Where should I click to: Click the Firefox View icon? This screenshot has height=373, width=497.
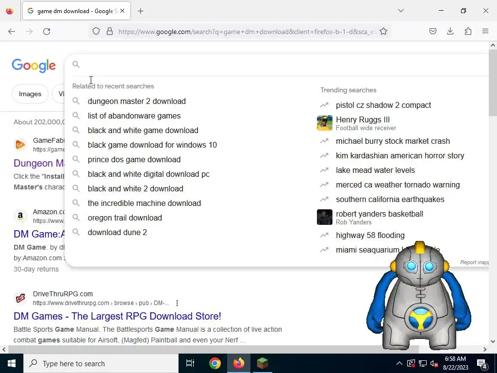[10, 11]
